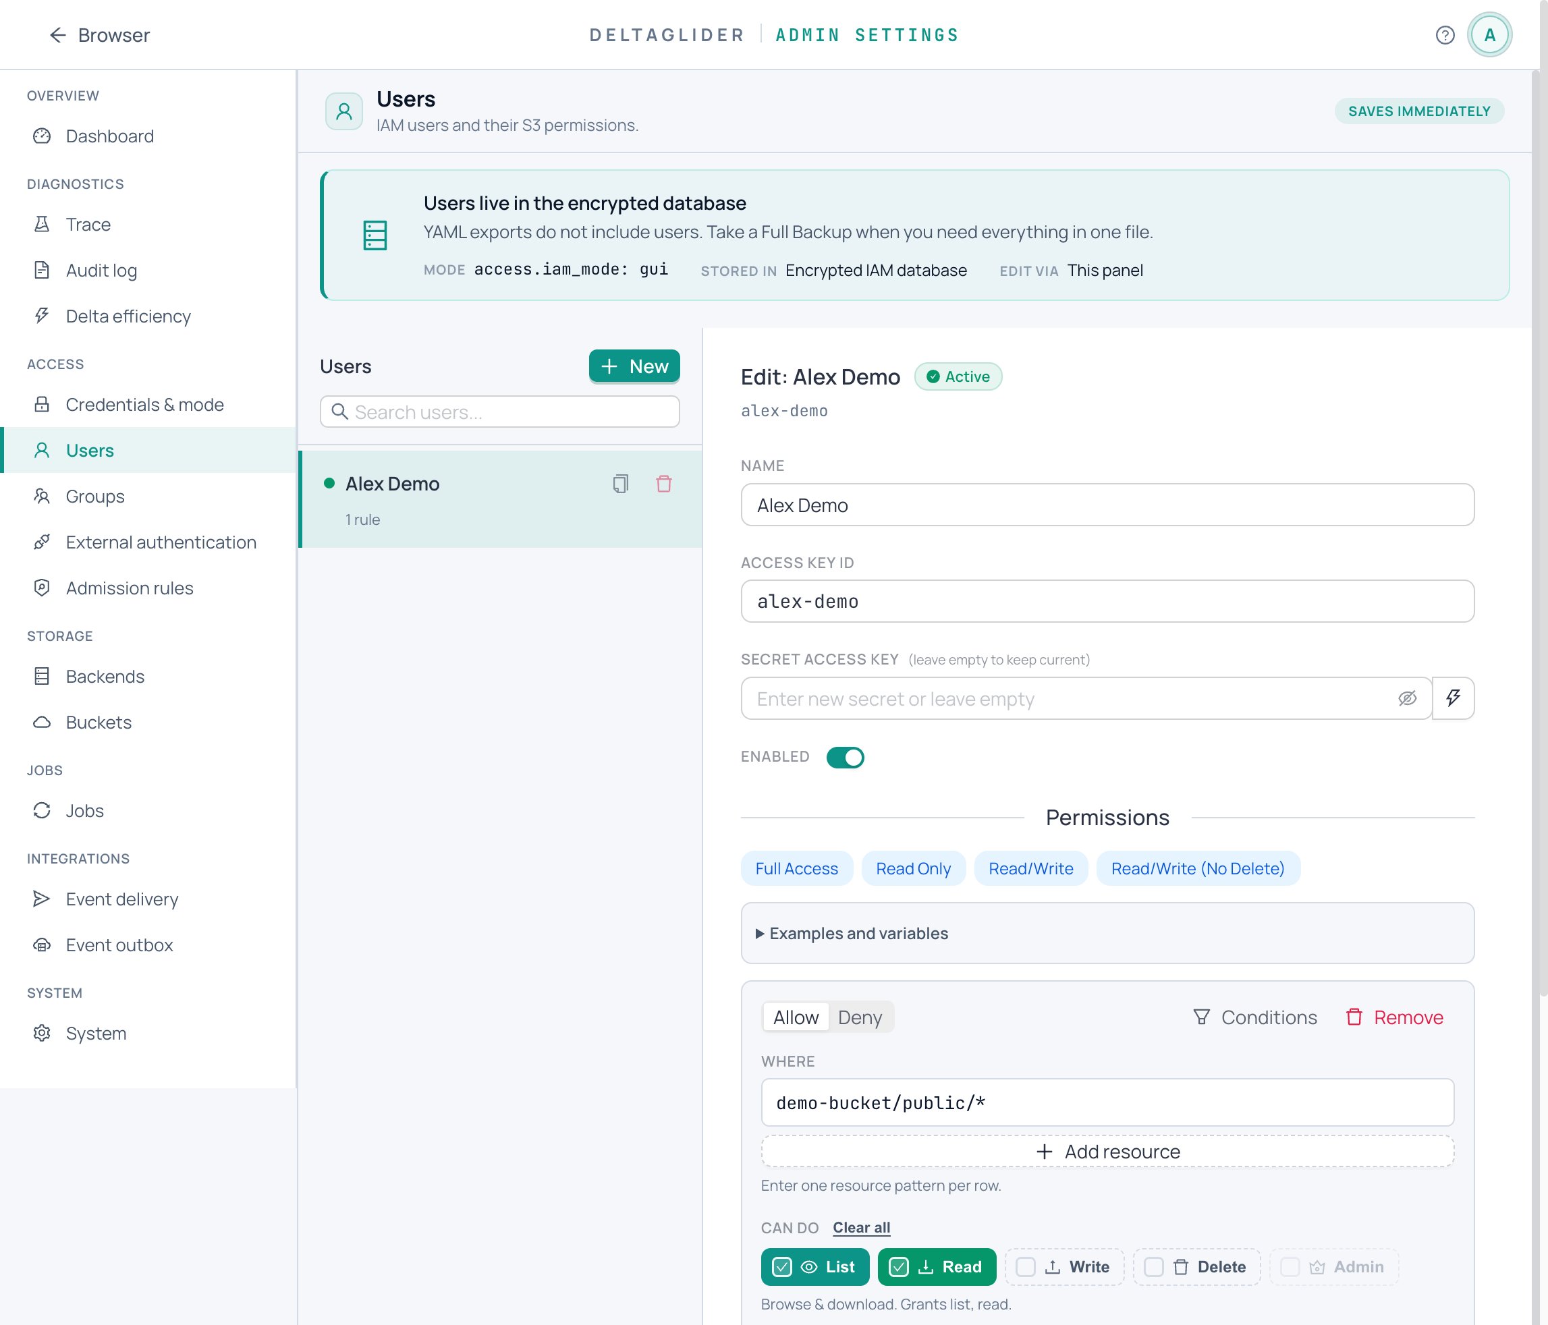Click the access.iam_mode: gui value
Viewport: 1548px width, 1325px height.
click(x=571, y=270)
